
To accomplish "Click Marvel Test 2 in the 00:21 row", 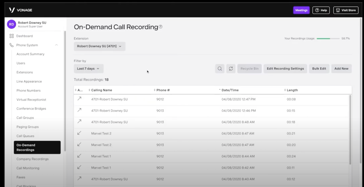I will 101,133.
